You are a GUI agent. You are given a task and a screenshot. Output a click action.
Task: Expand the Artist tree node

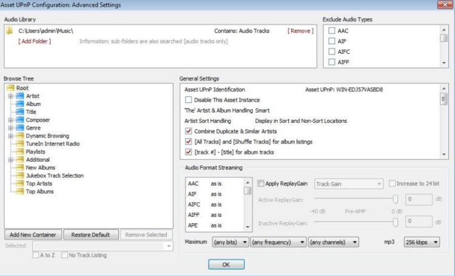pyautogui.click(x=11, y=96)
